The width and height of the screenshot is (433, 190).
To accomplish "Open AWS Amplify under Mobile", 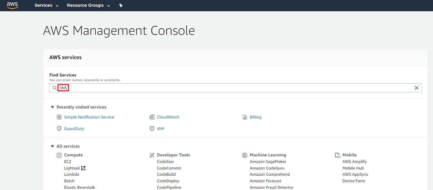I will pos(355,161).
